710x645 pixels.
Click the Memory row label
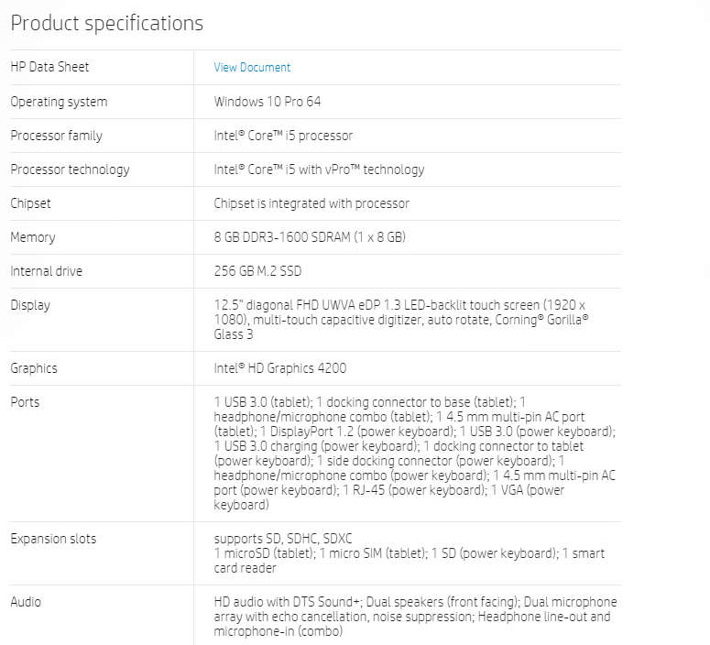33,237
